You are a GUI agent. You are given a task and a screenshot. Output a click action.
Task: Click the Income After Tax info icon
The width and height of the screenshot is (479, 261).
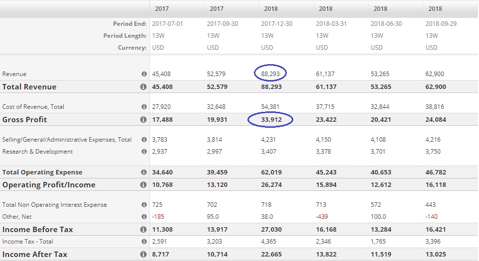(143, 255)
